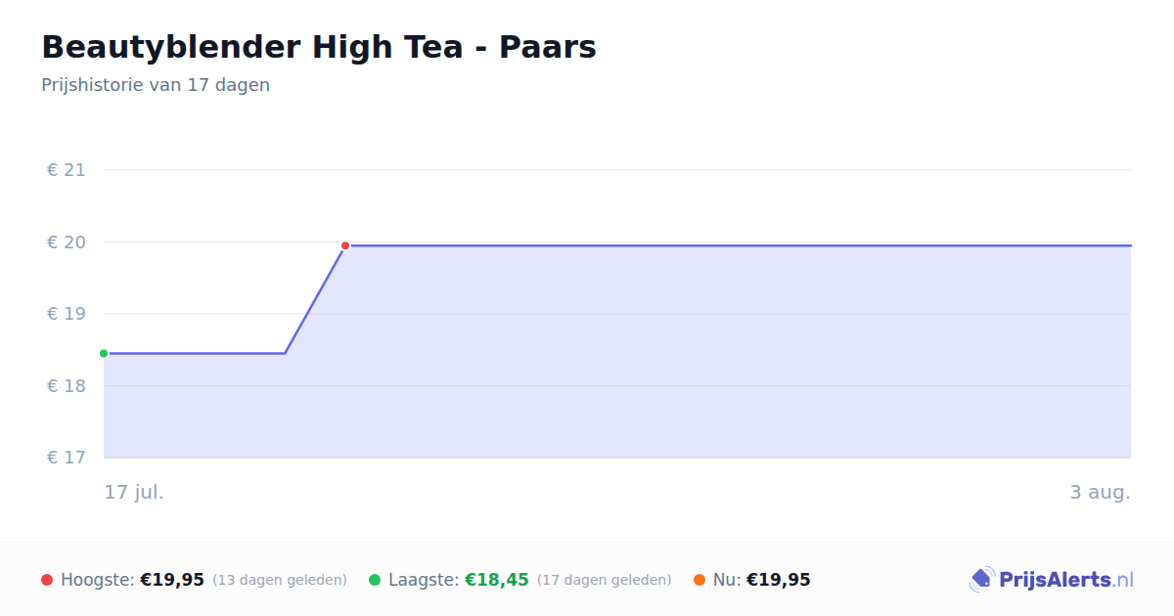Click the € 17 axis label
1174x616 pixels.
(67, 458)
